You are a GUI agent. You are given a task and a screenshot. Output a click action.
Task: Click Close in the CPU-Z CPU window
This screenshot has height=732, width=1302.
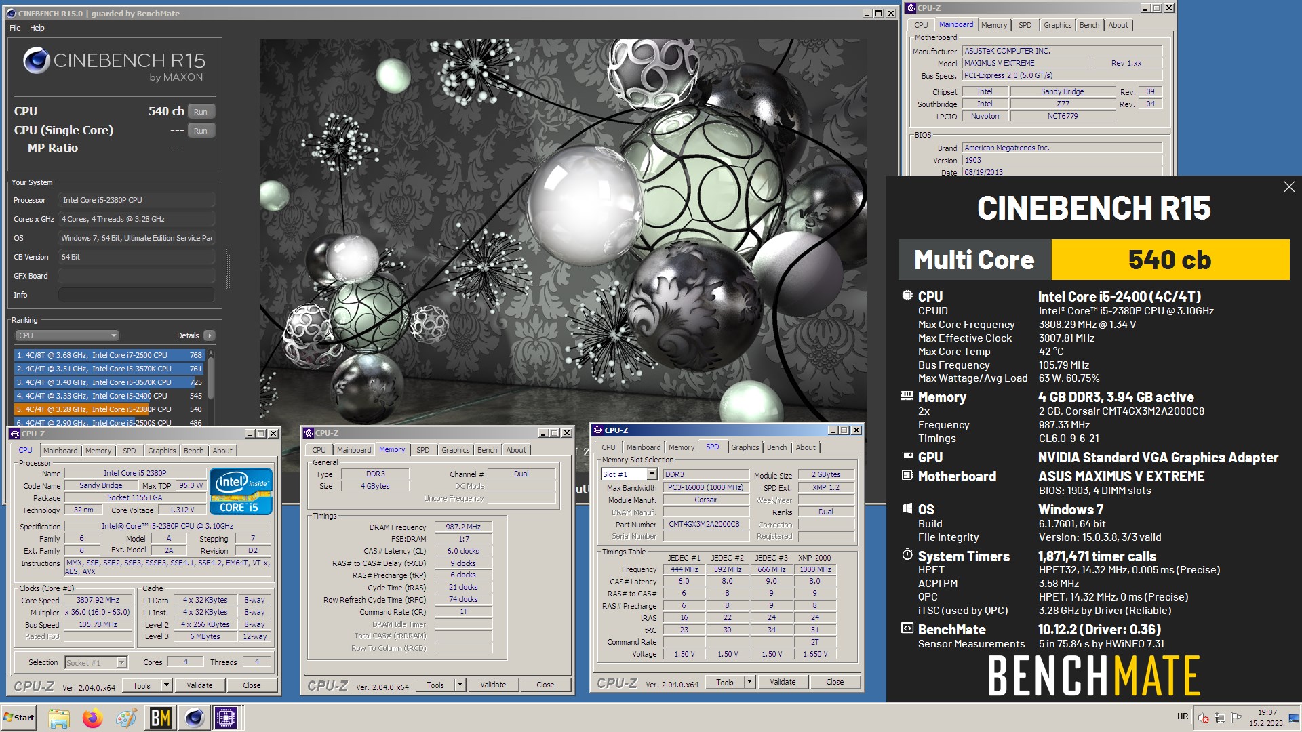tap(252, 685)
